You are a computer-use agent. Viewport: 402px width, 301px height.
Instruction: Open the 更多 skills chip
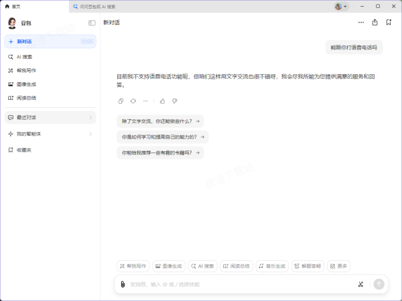(x=338, y=266)
